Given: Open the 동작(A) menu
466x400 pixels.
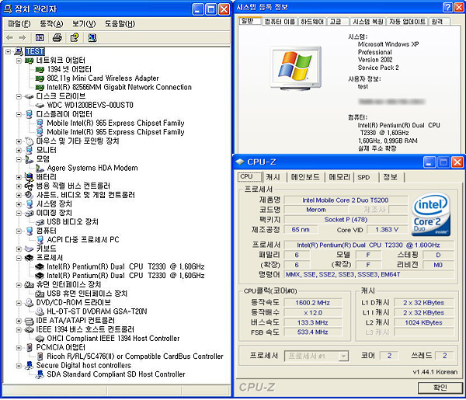Looking at the screenshot, I should (x=51, y=24).
